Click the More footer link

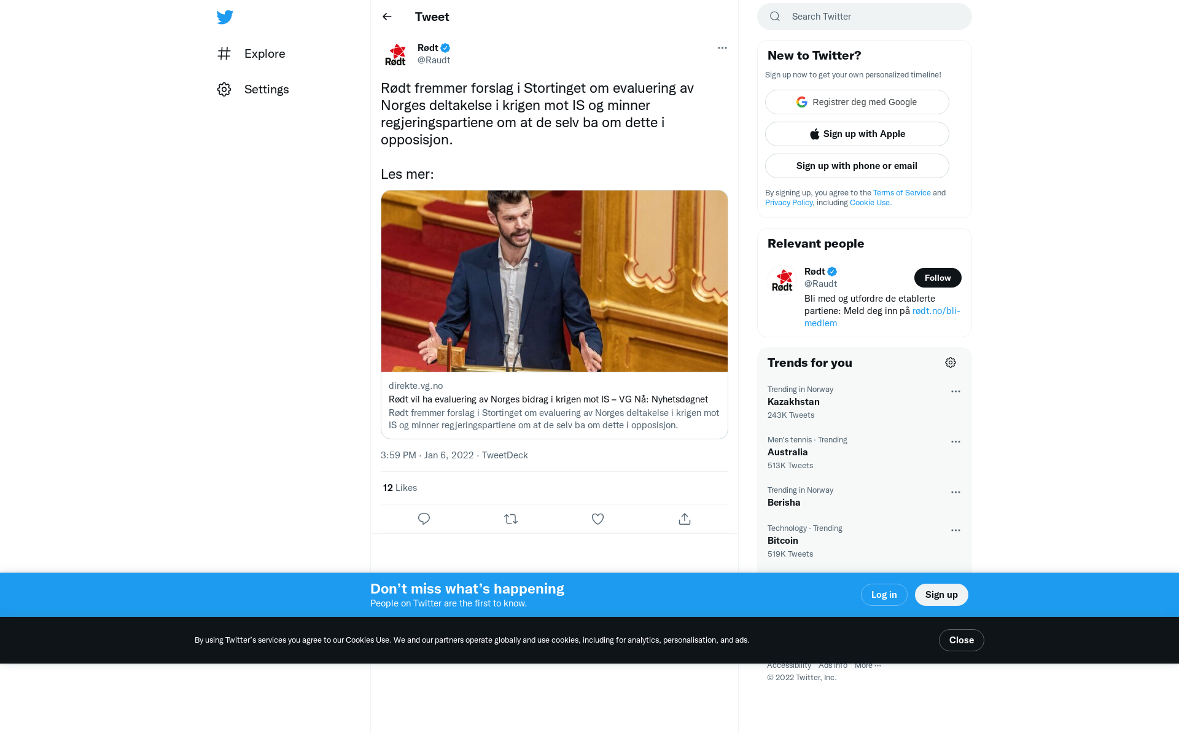868,665
